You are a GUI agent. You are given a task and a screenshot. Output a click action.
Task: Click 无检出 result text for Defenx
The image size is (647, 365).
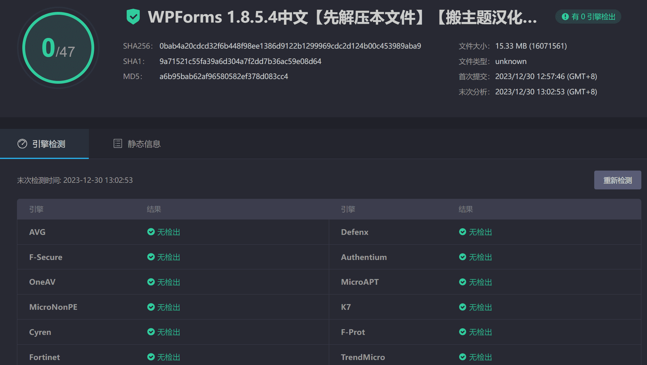[481, 232]
